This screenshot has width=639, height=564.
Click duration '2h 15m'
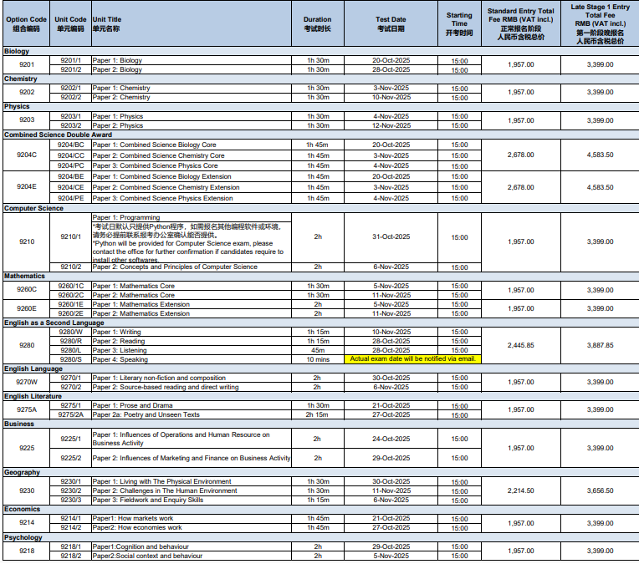click(x=318, y=415)
